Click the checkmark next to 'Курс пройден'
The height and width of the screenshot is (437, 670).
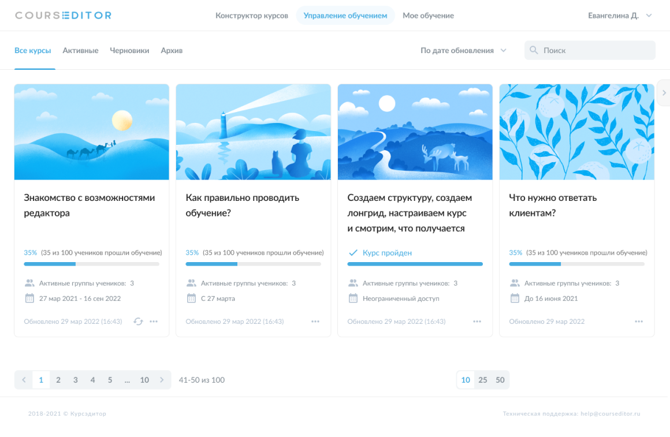click(353, 252)
